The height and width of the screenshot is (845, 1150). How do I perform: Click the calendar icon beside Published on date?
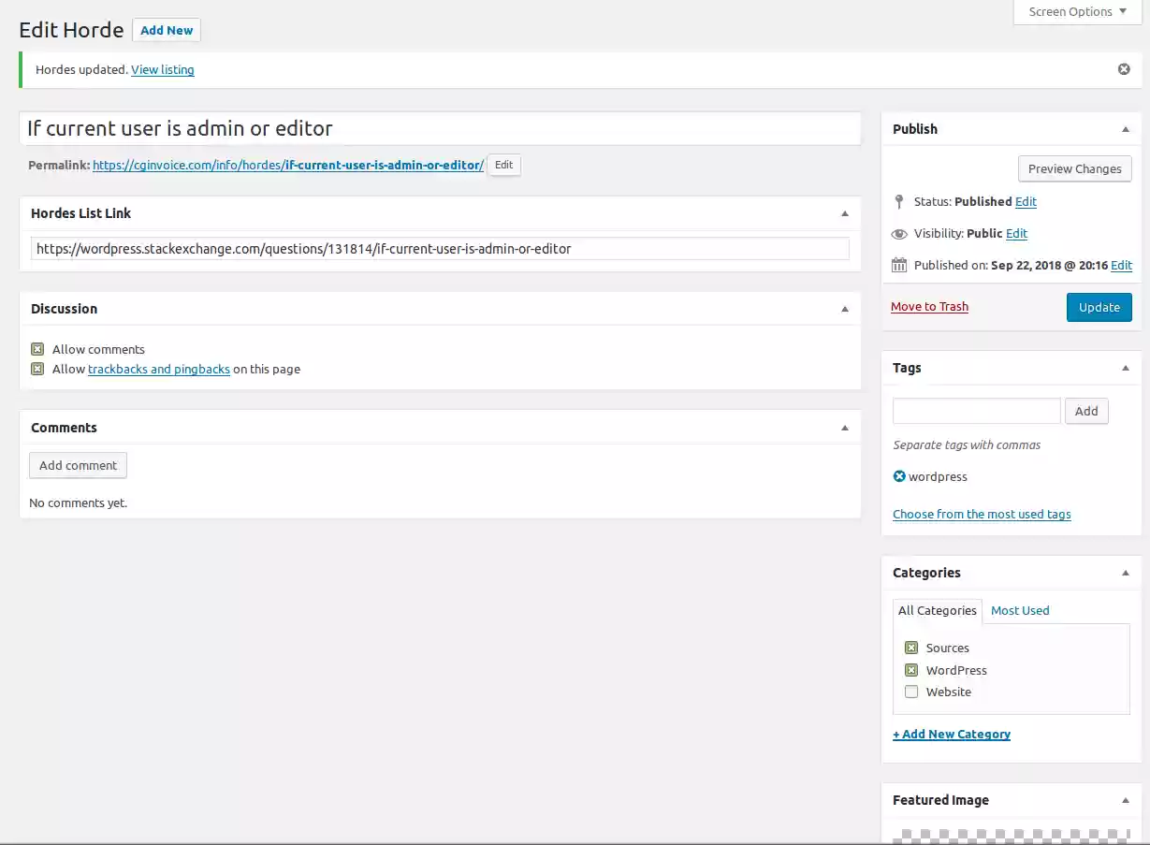(x=899, y=265)
